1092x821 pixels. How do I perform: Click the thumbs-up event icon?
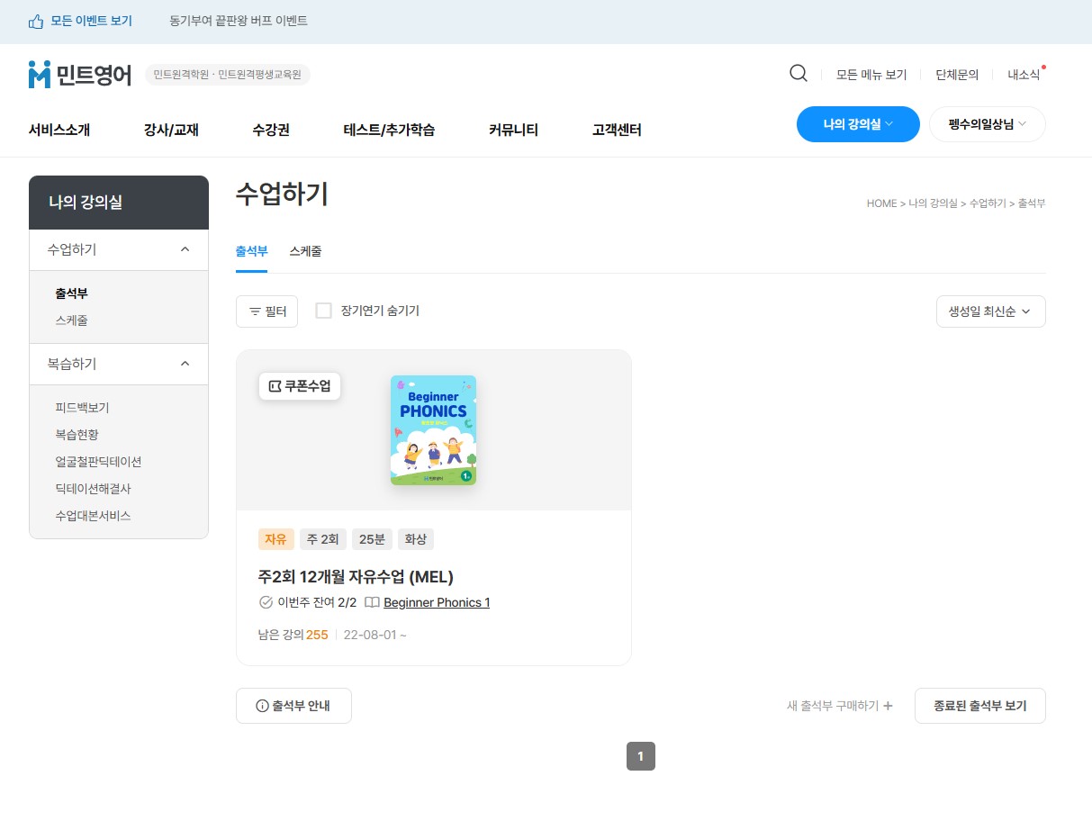point(36,22)
